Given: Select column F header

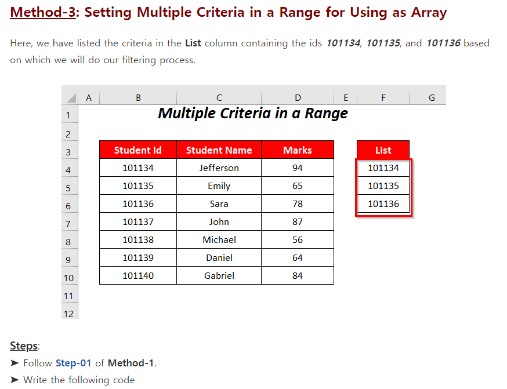Looking at the screenshot, I should pos(383,97).
